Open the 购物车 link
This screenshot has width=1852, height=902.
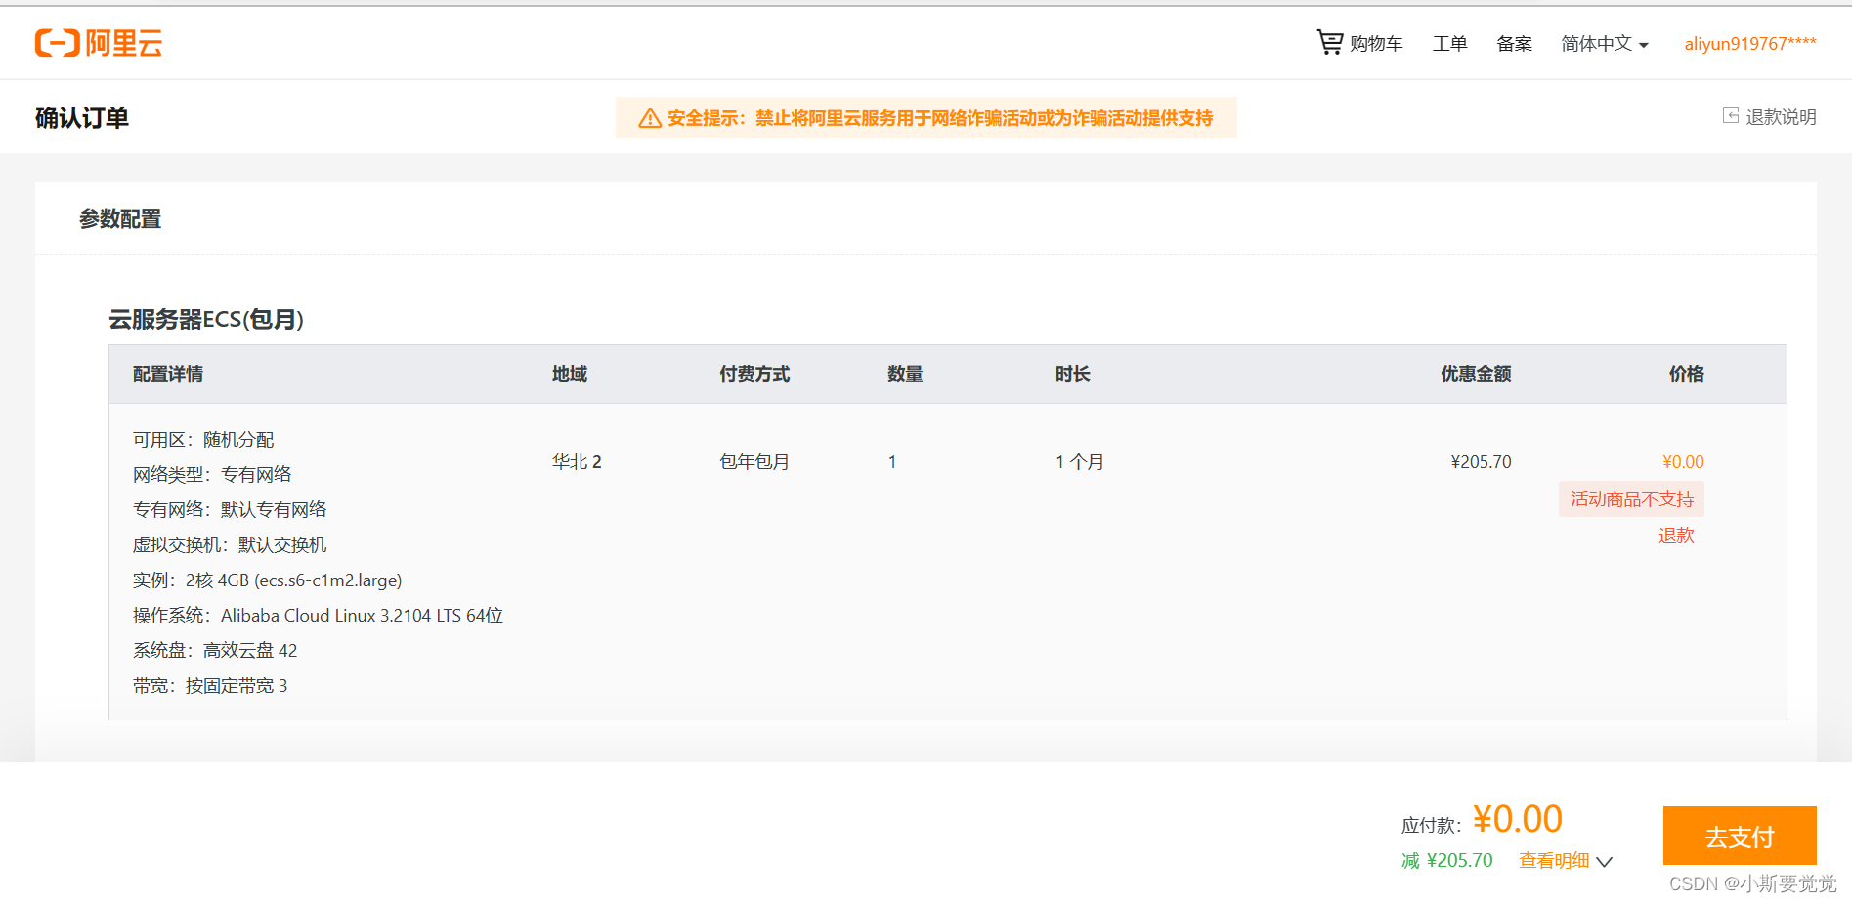(1376, 43)
